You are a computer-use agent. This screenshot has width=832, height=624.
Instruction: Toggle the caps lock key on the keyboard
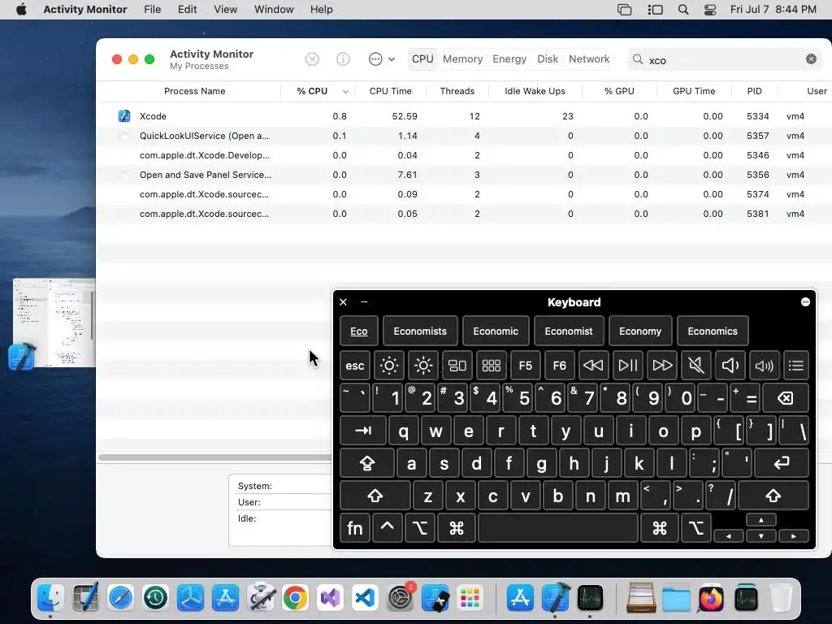pyautogui.click(x=367, y=463)
